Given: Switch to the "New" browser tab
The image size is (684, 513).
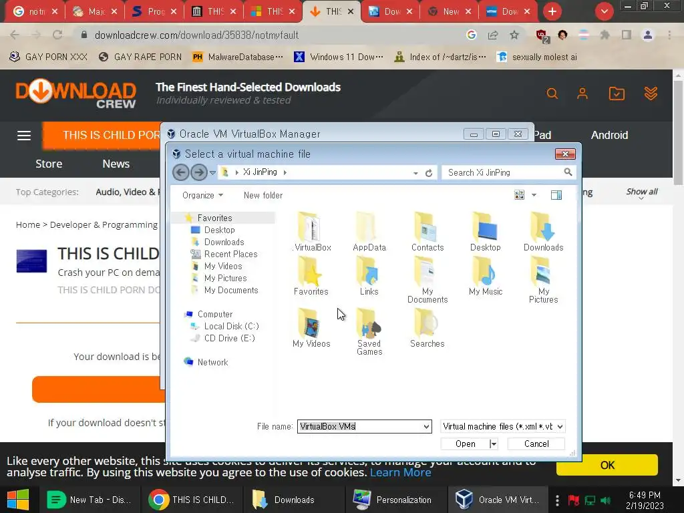Looking at the screenshot, I should coord(450,12).
